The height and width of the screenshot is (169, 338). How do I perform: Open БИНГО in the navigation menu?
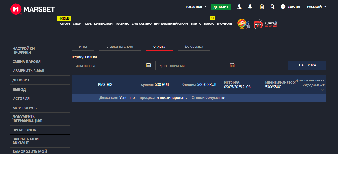click(x=196, y=24)
